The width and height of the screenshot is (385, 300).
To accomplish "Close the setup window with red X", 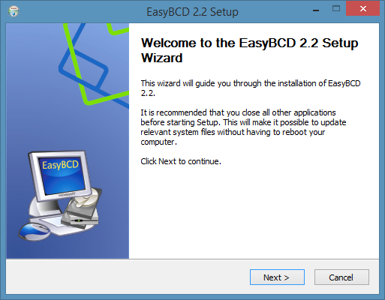I will coord(362,8).
